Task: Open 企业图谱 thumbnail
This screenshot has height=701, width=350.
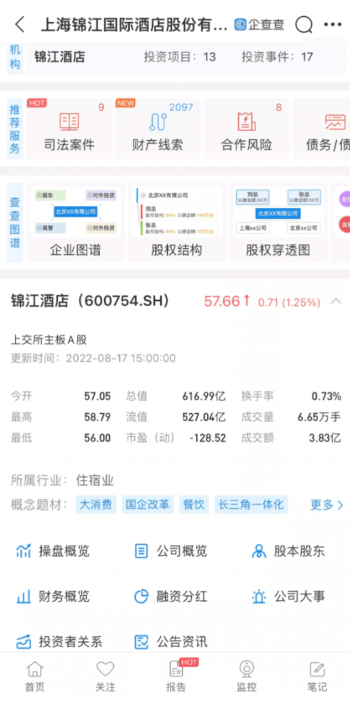Action: pos(75,222)
